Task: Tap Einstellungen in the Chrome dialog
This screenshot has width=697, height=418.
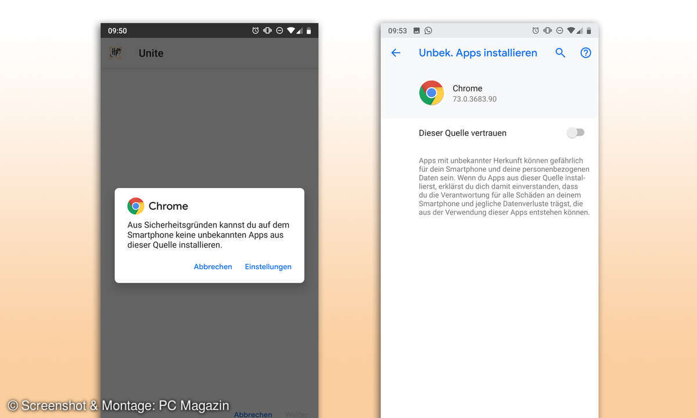Action: click(268, 267)
